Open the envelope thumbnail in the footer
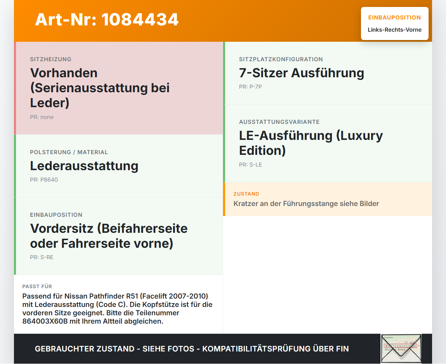Viewport: 446px width, 364px height. coord(401,349)
